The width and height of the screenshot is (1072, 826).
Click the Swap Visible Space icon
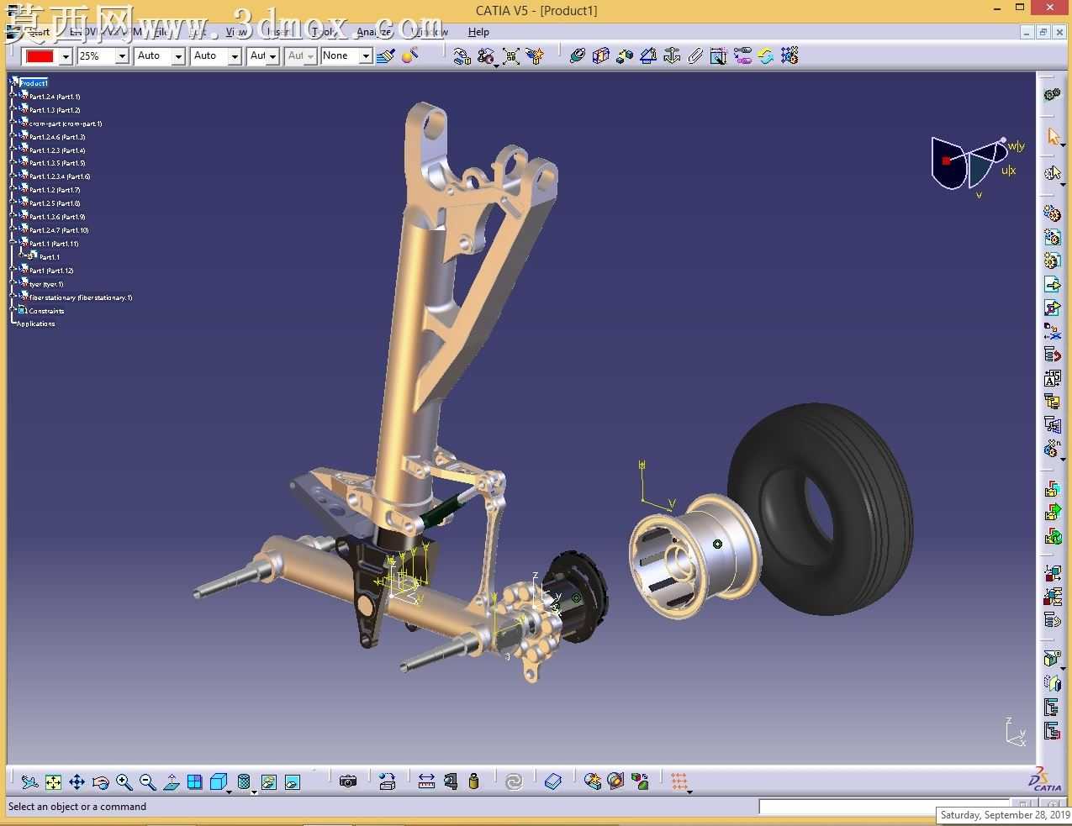coord(292,782)
